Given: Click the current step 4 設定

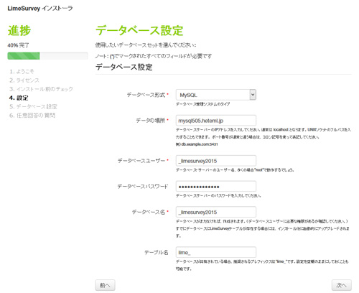Looking at the screenshot, I should 19,98.
